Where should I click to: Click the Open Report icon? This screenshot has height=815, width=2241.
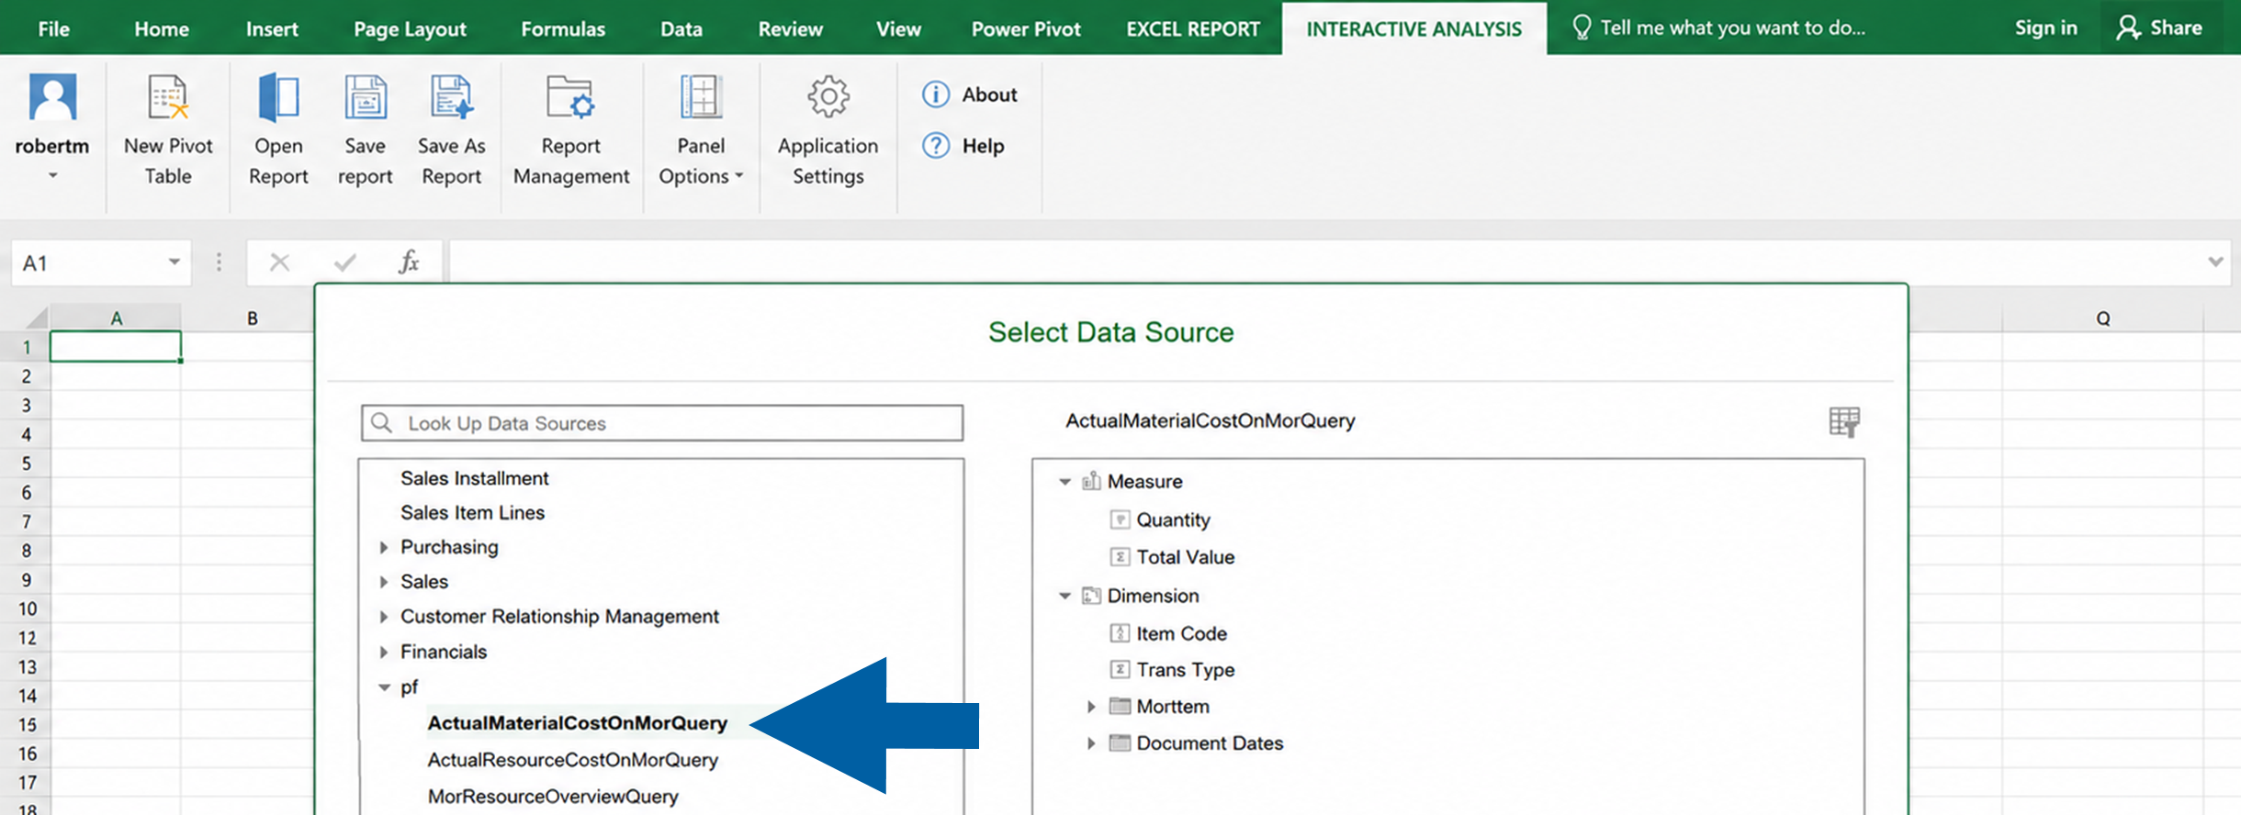pos(278,98)
